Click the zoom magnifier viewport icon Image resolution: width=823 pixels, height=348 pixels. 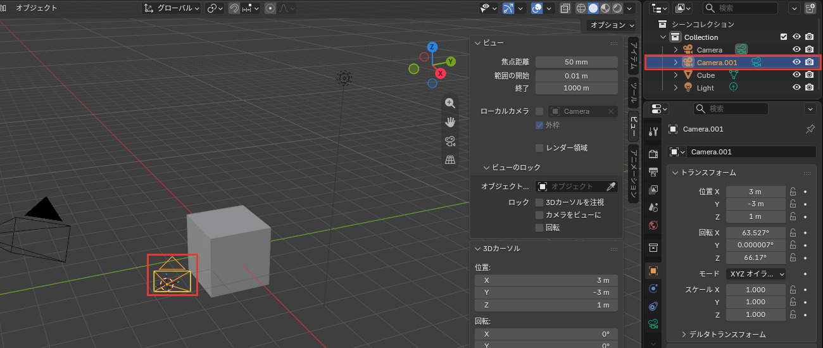coord(450,103)
